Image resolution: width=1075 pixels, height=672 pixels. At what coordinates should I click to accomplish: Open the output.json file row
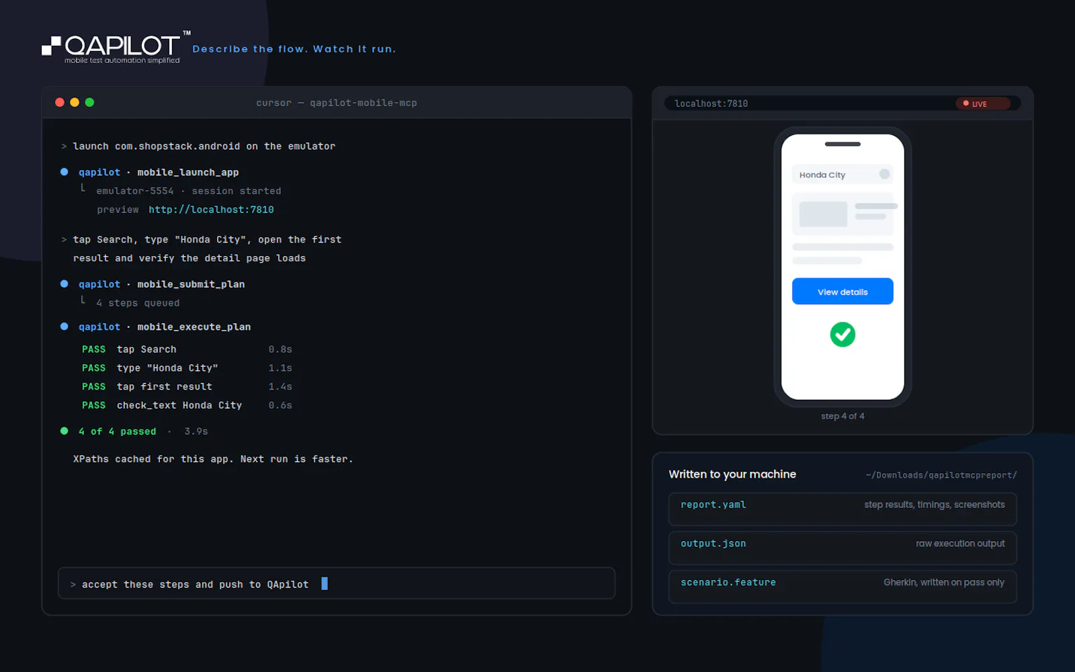pyautogui.click(x=843, y=548)
